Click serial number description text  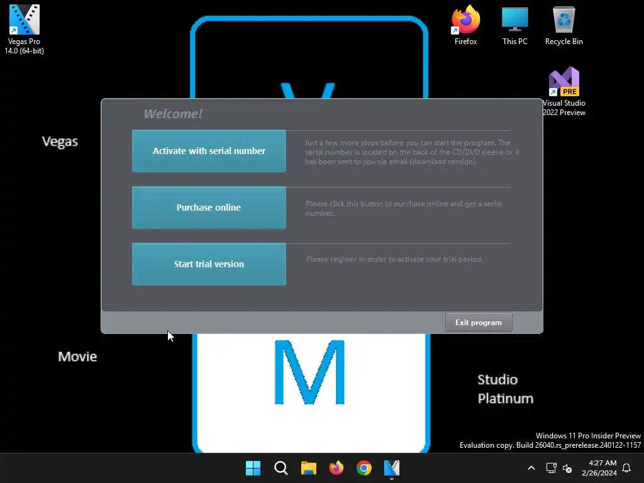pos(412,152)
